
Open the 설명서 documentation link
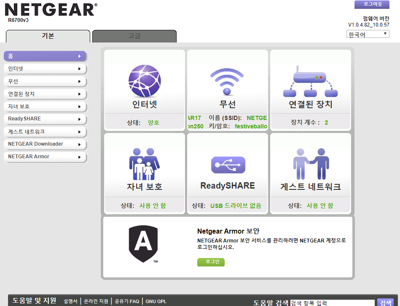[x=70, y=301]
